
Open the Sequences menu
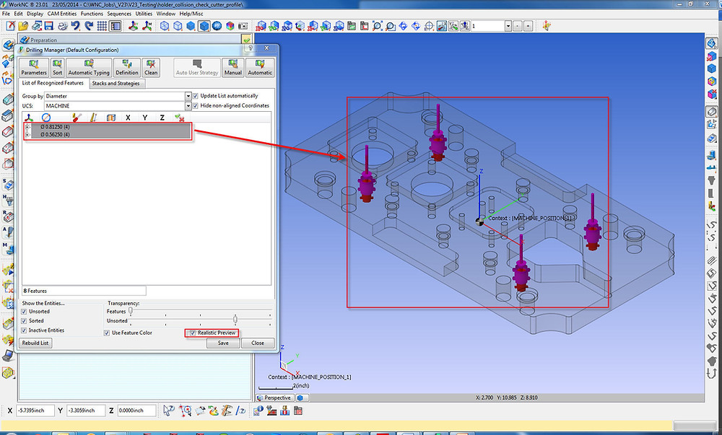coord(119,14)
